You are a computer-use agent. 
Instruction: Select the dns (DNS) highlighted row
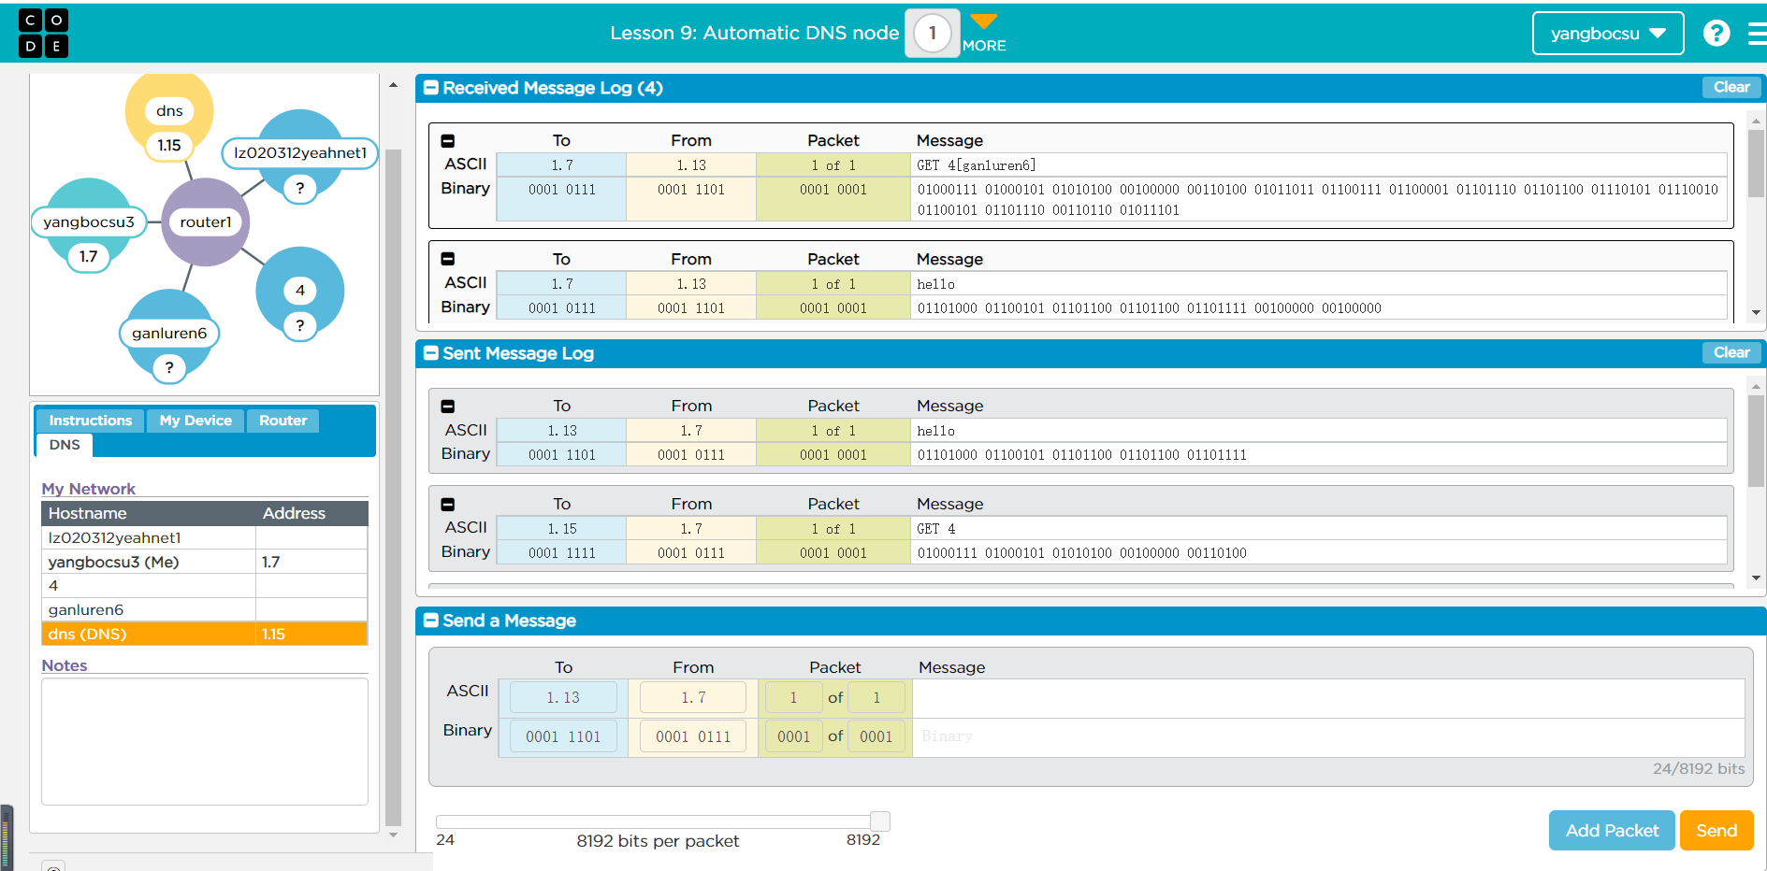(x=205, y=634)
